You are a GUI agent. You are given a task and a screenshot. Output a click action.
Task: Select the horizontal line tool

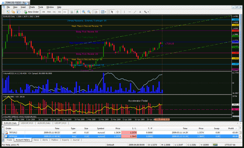tap(130, 12)
